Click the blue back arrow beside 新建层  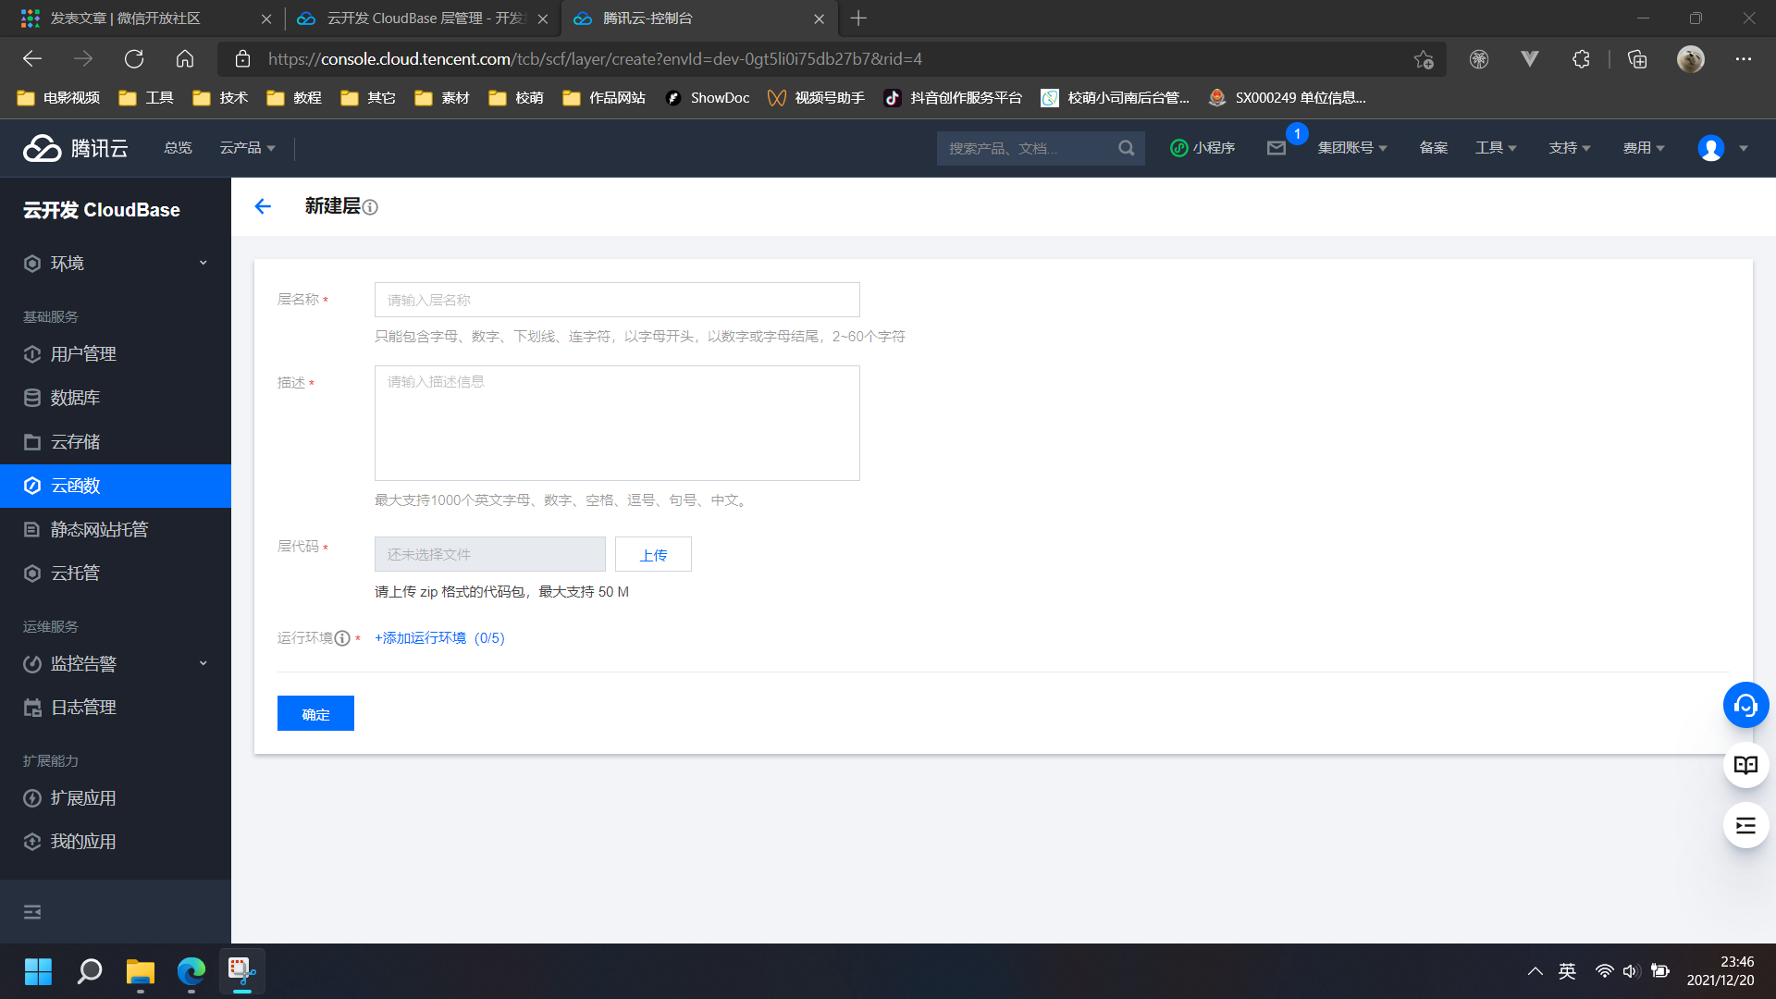[263, 206]
